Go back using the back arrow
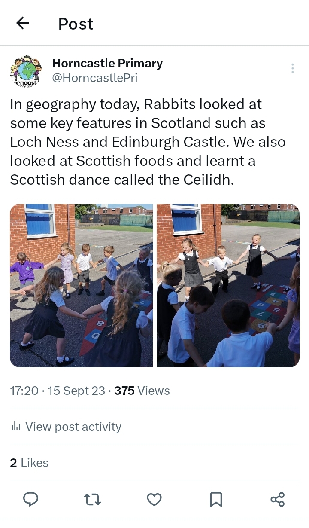The width and height of the screenshot is (309, 528). pyautogui.click(x=22, y=23)
